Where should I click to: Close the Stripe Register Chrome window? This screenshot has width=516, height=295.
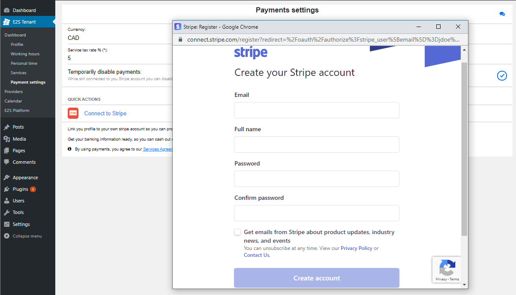(x=458, y=27)
